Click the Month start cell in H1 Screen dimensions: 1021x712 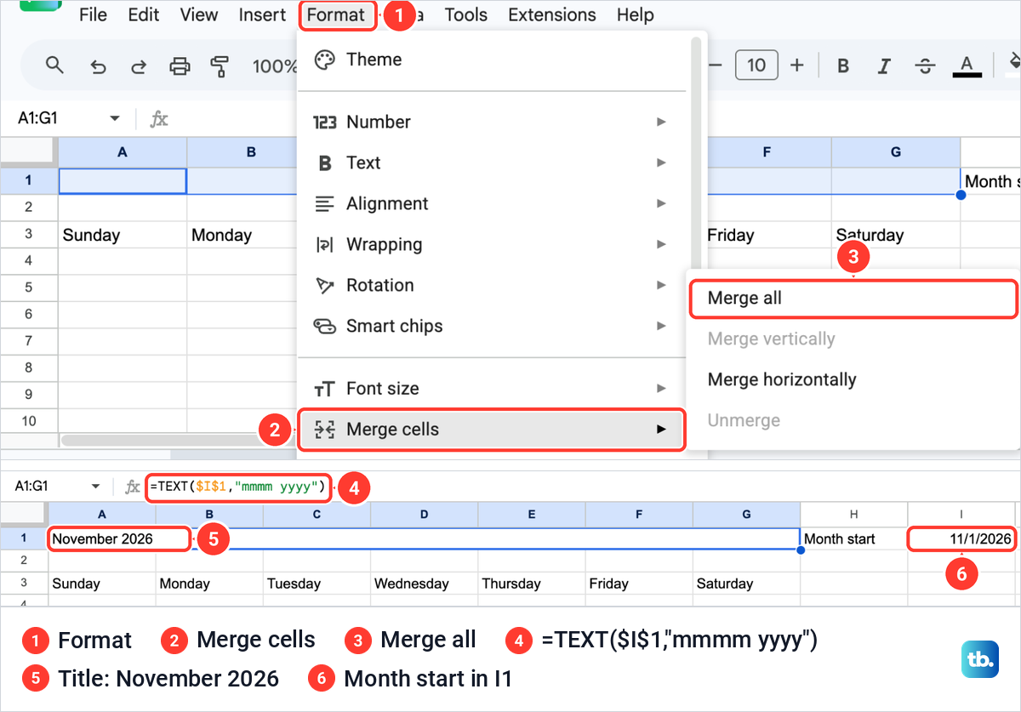point(853,538)
